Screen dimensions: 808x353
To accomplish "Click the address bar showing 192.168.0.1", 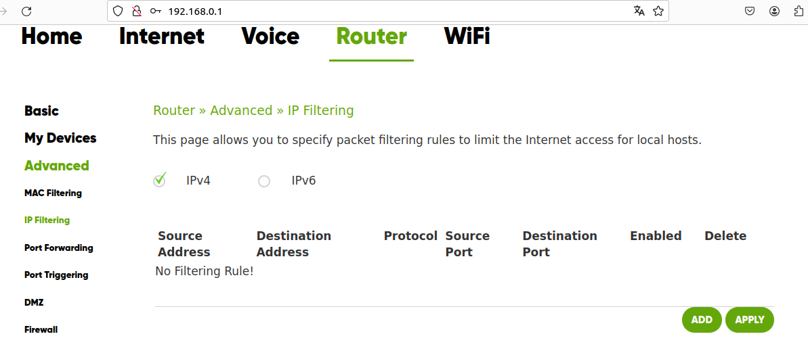I will point(379,11).
